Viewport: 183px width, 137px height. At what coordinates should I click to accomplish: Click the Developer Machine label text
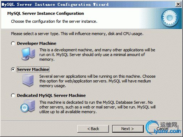pos(37,43)
